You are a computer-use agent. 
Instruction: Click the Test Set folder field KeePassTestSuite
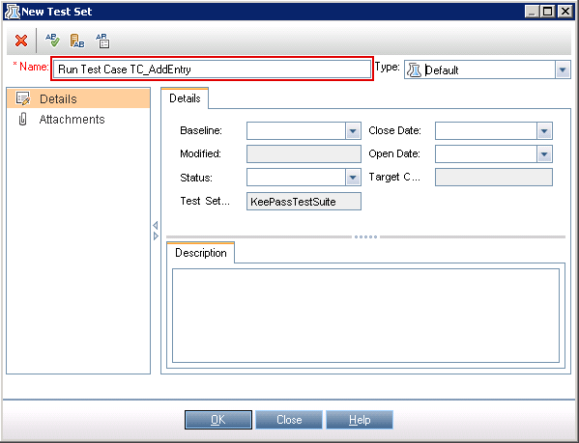tap(304, 201)
